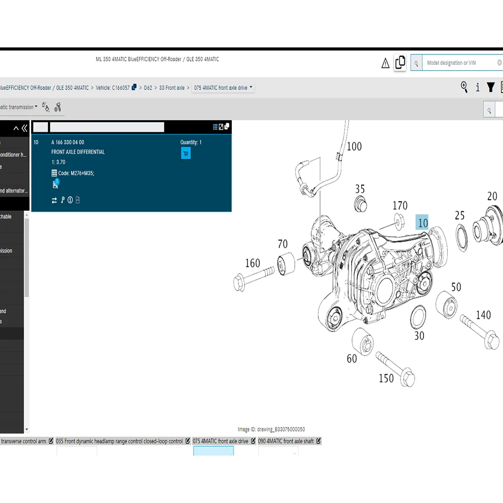This screenshot has height=503, width=503.
Task: Select the highlighted callout 10 in the drawing
Action: 423,222
